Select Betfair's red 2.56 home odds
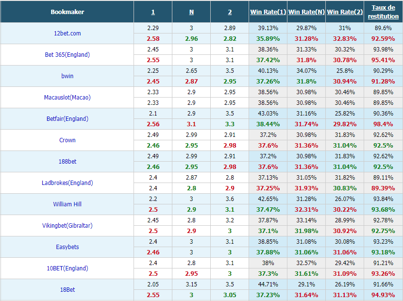 153,124
